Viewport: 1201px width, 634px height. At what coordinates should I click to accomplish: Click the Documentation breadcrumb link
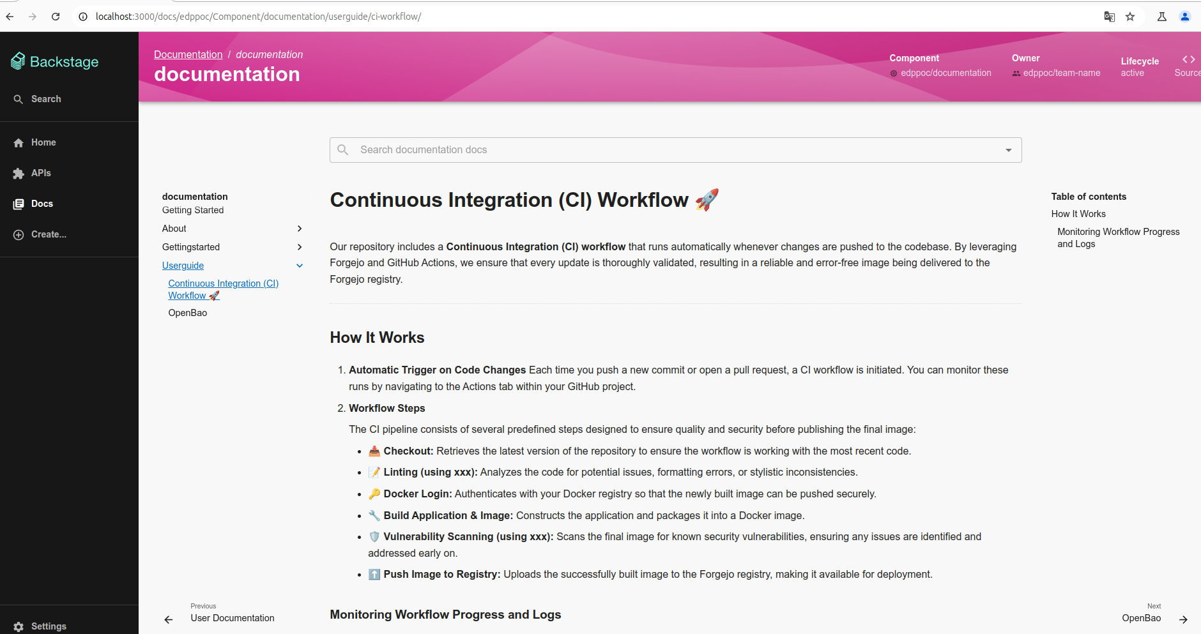pos(188,54)
